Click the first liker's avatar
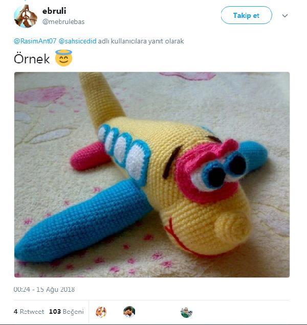 (x=101, y=312)
